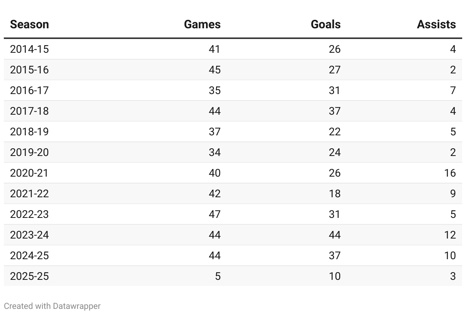Select the 2014-15 season cell
Image resolution: width=466 pixels, height=315 pixels.
[x=29, y=49]
